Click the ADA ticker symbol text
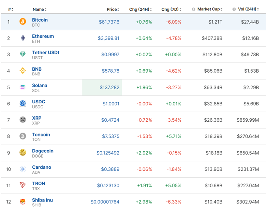266x209 pixels. pyautogui.click(x=36, y=173)
